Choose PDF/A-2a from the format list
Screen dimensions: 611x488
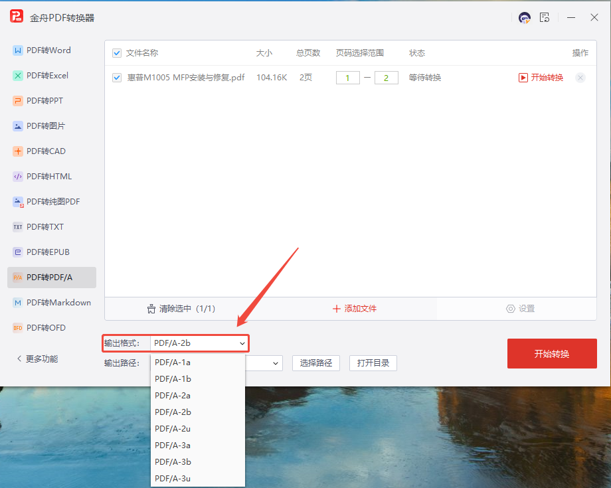pos(198,395)
